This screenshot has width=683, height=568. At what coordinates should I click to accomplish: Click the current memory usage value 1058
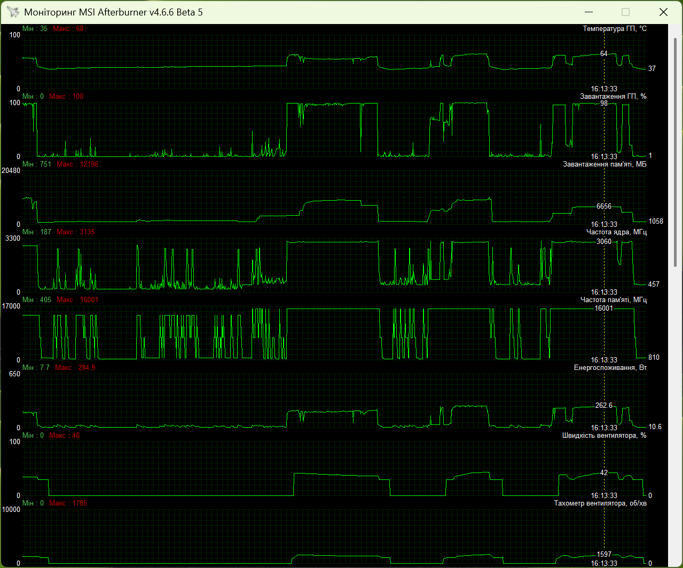(656, 221)
